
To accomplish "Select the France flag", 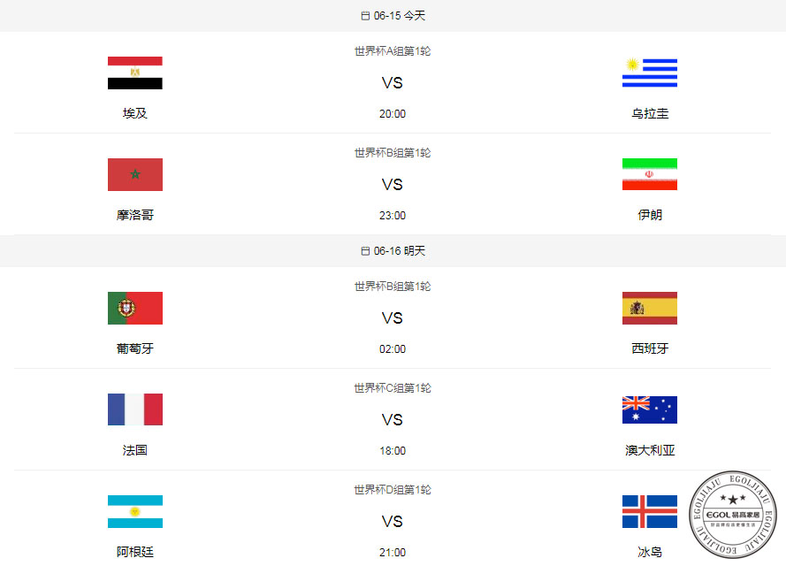I will click(134, 409).
